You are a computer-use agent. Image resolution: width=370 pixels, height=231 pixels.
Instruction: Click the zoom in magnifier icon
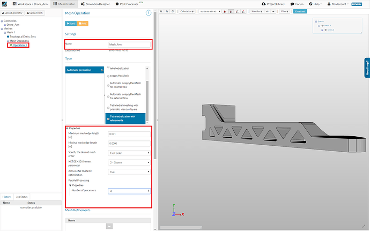click(x=161, y=11)
